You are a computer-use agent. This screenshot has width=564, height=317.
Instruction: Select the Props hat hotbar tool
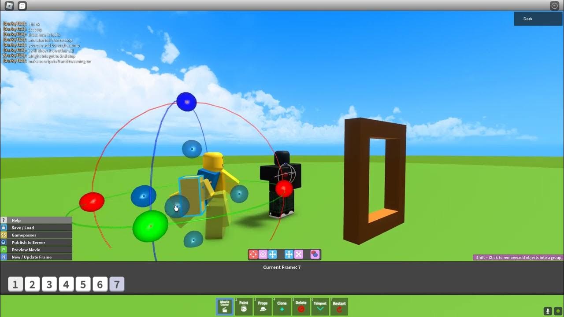point(263,306)
